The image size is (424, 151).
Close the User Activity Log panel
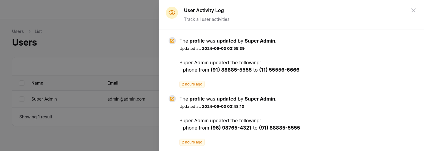tap(413, 10)
